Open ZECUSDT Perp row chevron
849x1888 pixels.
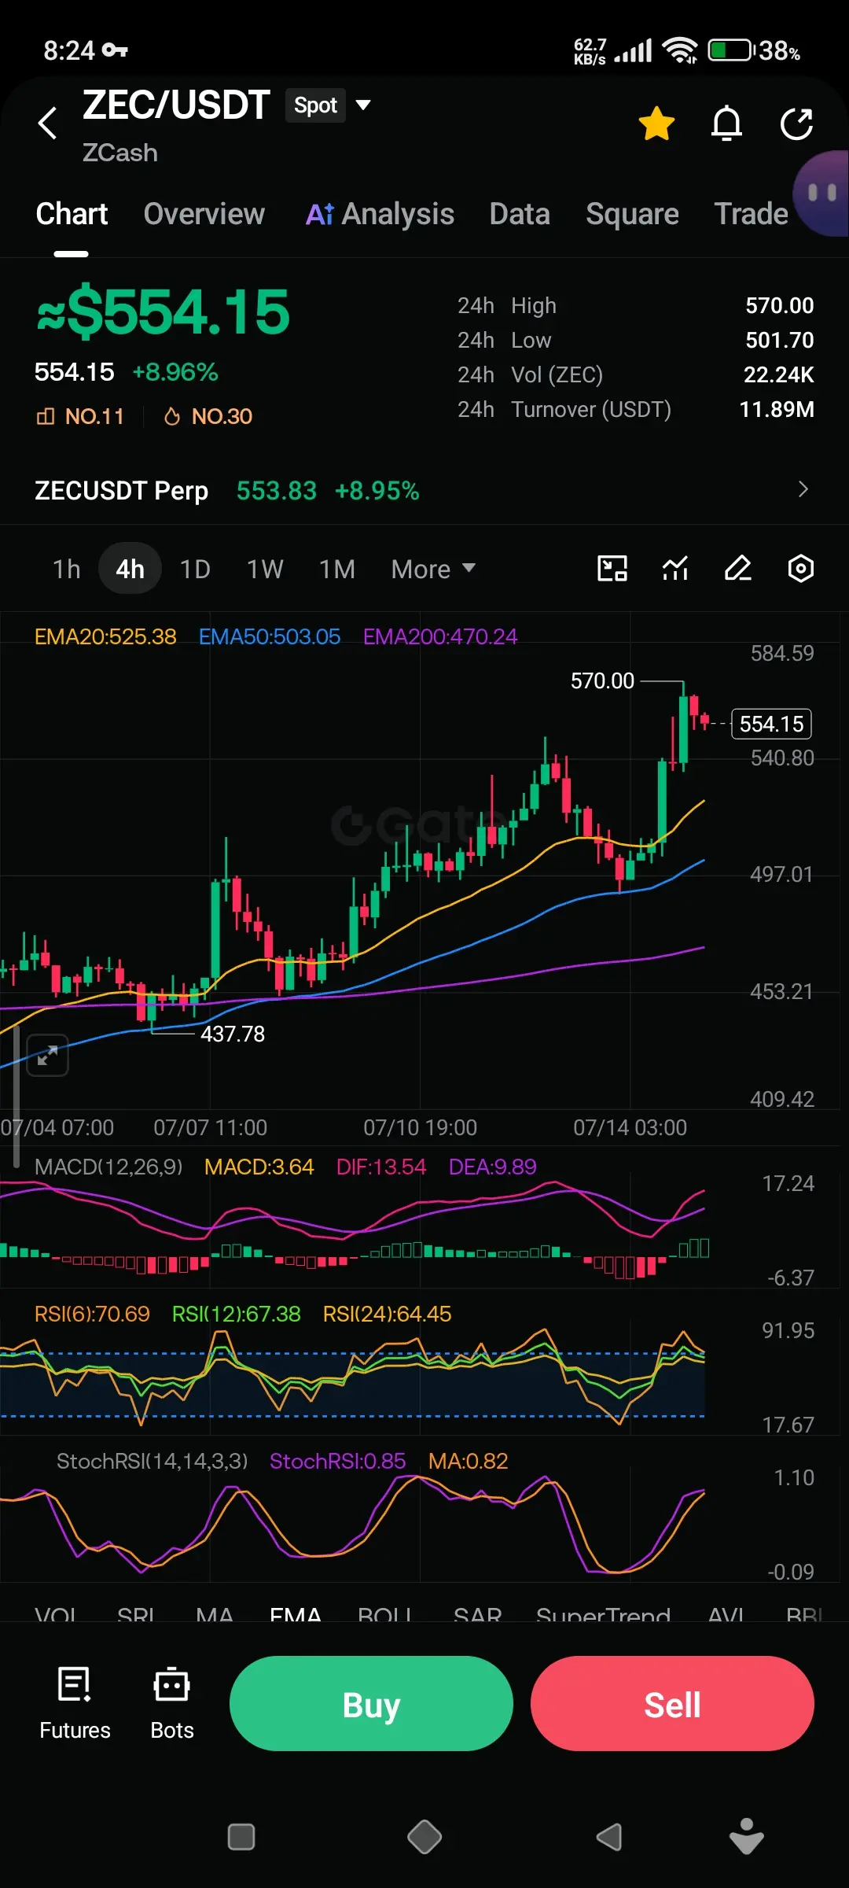[803, 489]
